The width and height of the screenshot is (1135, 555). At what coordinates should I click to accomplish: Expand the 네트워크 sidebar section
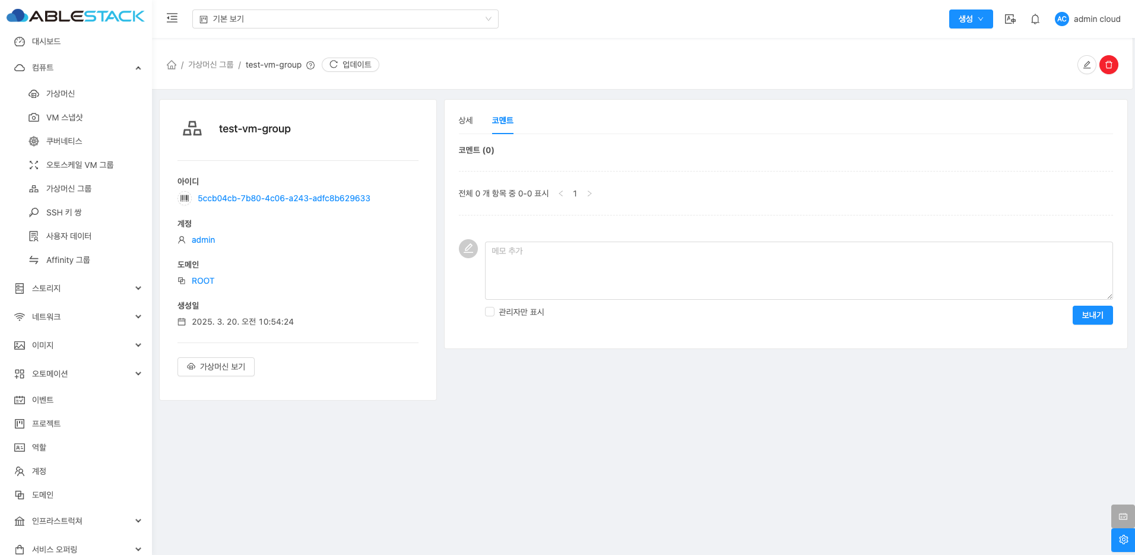click(x=76, y=317)
